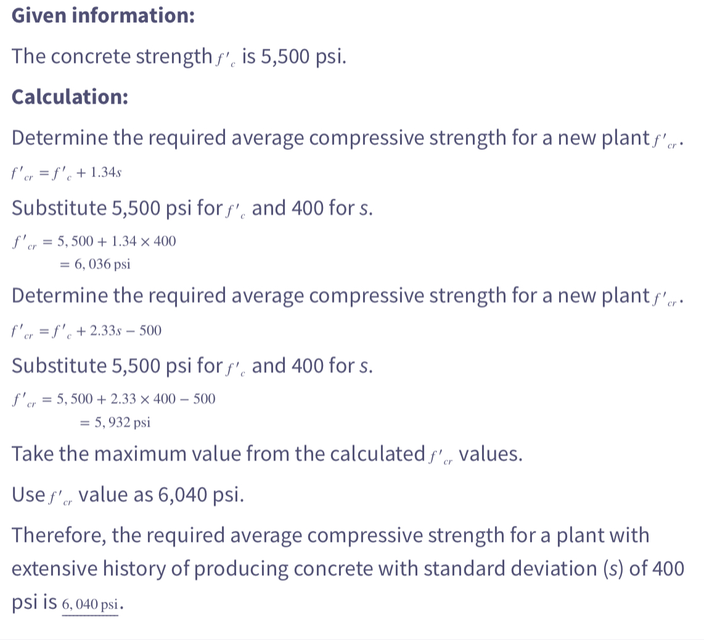
Task: Select the "Calculation:" heading
Action: [x=70, y=97]
